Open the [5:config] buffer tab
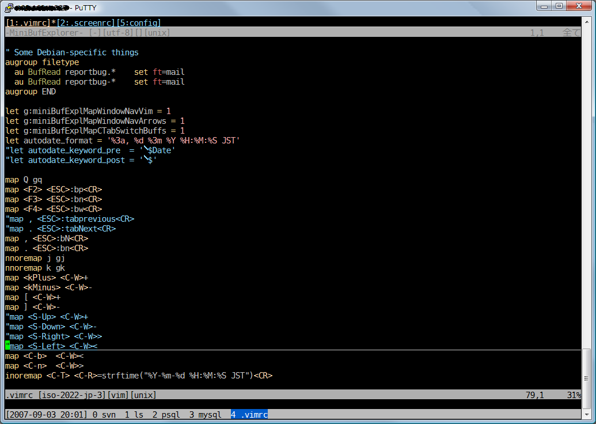Viewport: 596px width, 424px height. click(x=139, y=23)
